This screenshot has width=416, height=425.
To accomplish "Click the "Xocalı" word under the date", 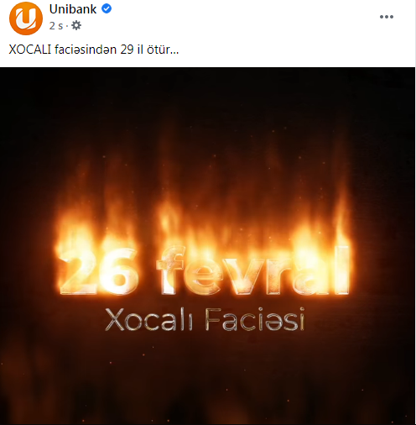I will [x=149, y=320].
